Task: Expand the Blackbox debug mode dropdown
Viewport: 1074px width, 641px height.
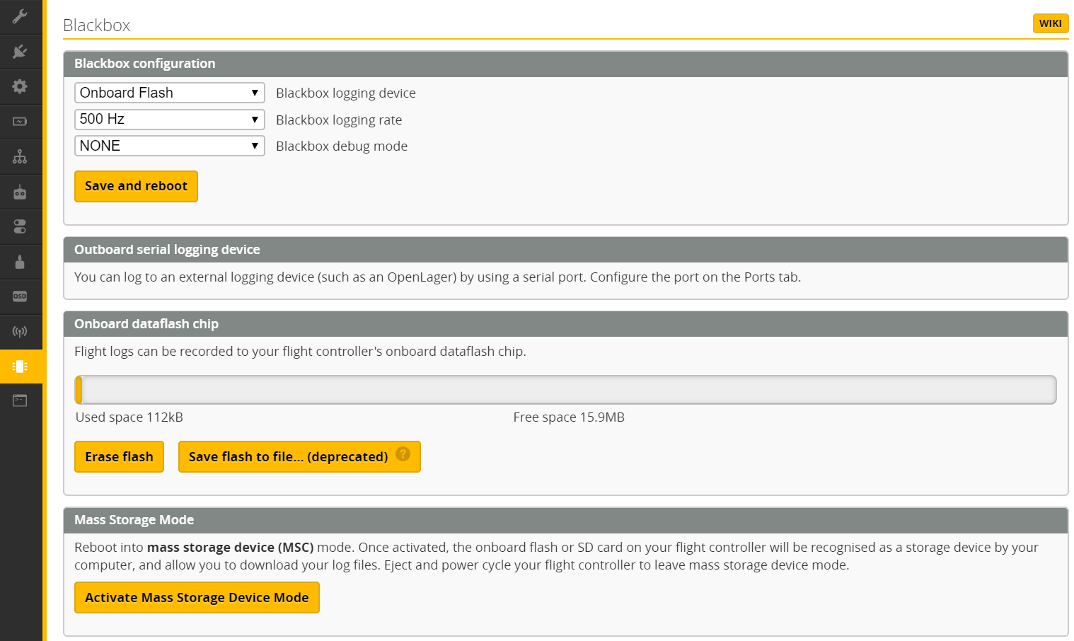Action: pos(169,146)
